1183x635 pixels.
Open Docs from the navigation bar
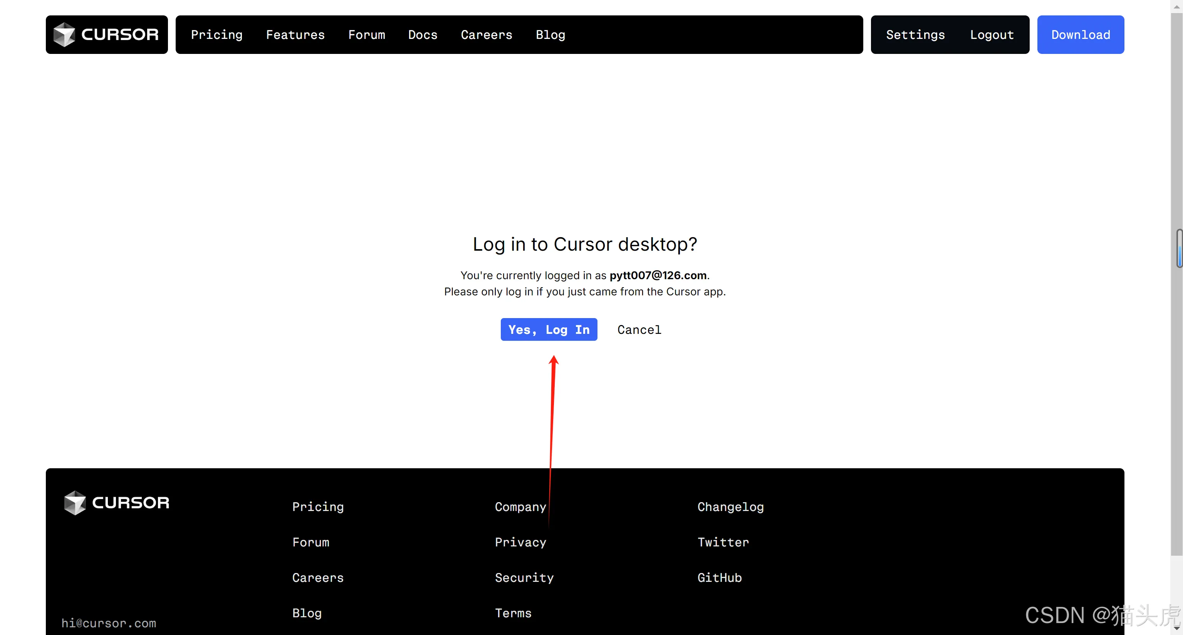pyautogui.click(x=423, y=35)
